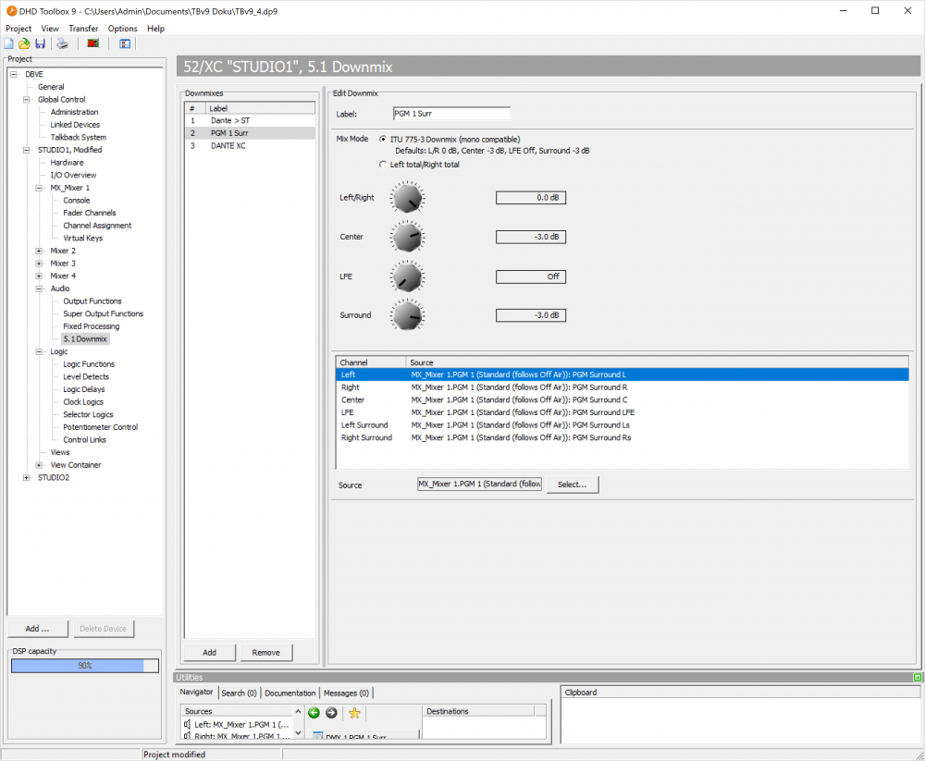This screenshot has height=761, width=925.
Task: Switch to the Documentation tab
Action: pyautogui.click(x=290, y=693)
